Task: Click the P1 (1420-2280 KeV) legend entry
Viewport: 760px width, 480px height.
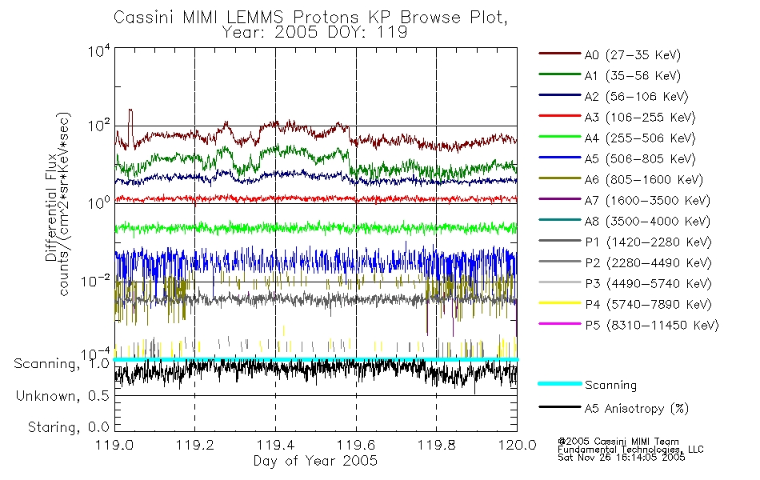Action: pyautogui.click(x=626, y=242)
